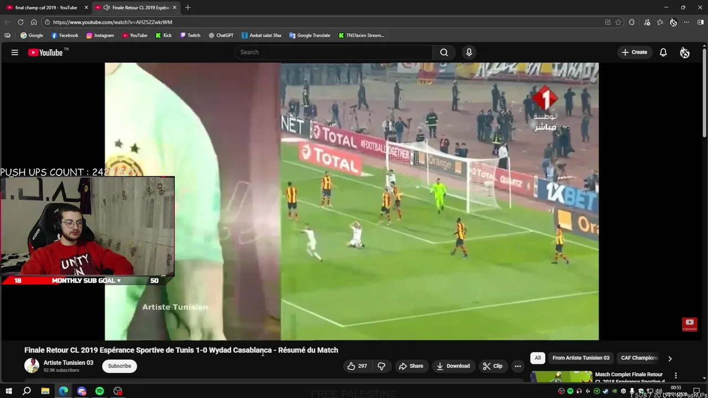This screenshot has height=398, width=708.
Task: Open the YouTube account avatar menu
Action: (685, 53)
